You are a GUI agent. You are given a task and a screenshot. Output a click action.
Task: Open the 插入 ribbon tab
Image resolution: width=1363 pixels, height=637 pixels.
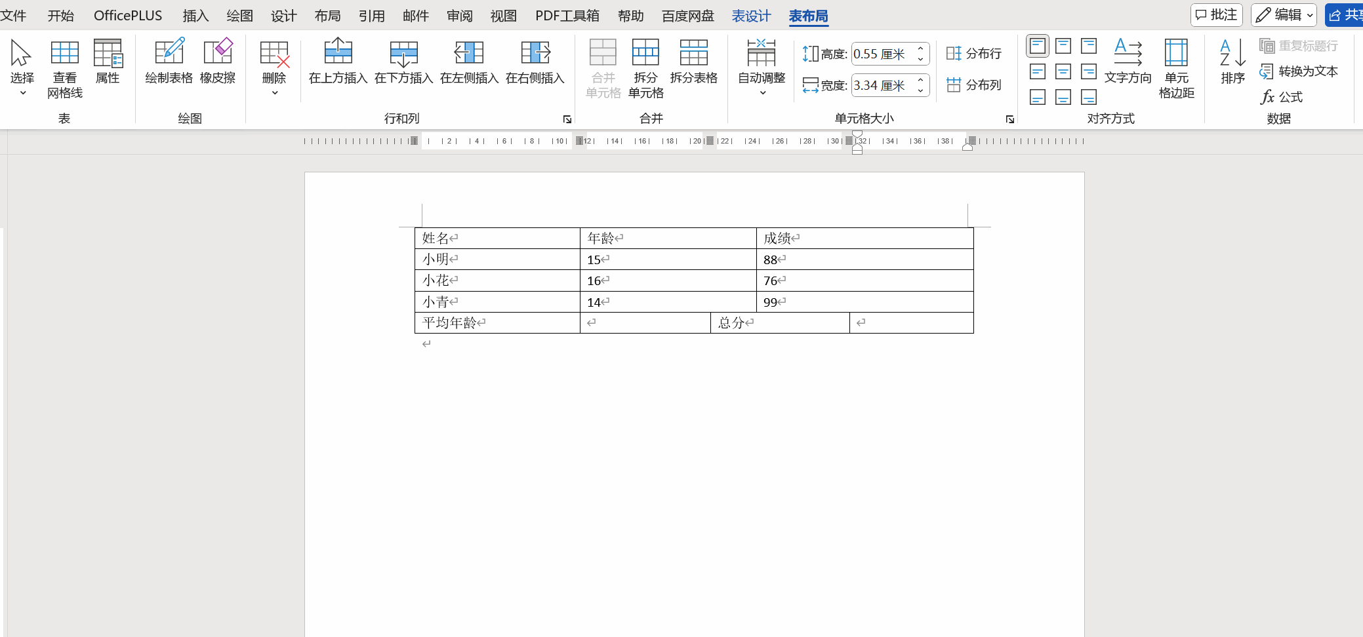click(x=195, y=16)
